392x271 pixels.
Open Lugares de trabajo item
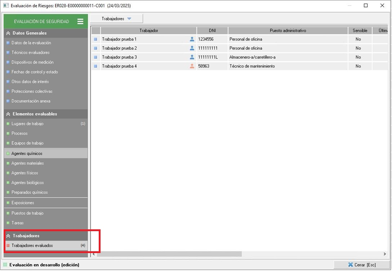[x=27, y=124]
